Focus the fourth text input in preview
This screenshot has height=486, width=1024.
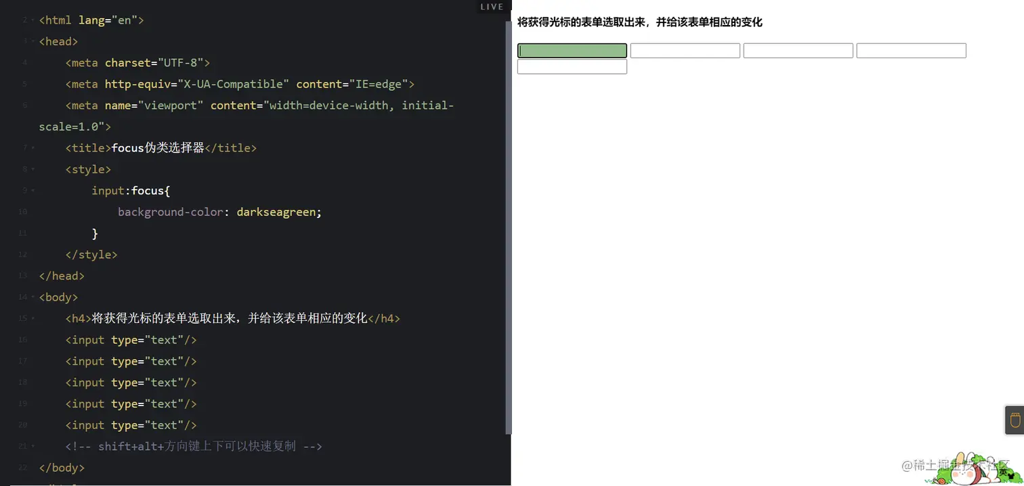tap(912, 51)
